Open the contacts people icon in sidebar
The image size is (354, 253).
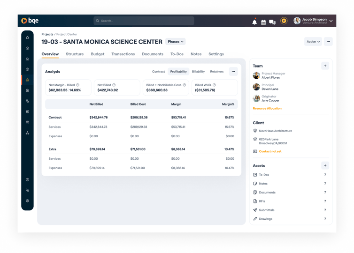tap(27, 122)
